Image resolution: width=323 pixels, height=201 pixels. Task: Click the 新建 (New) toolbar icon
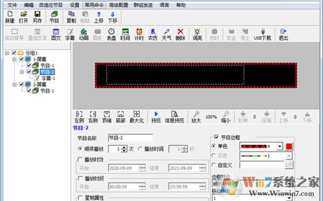pyautogui.click(x=10, y=17)
